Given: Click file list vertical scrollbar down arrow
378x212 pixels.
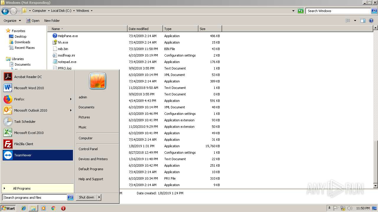Looking at the screenshot, I should pos(375,186).
